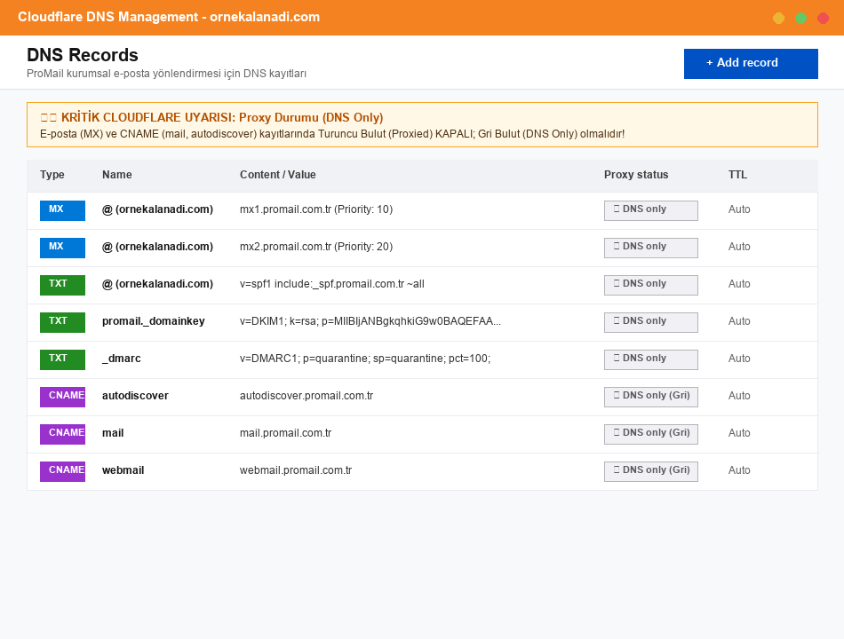Click the TXT badge of the SPF record
This screenshot has width=844, height=639.
[62, 285]
